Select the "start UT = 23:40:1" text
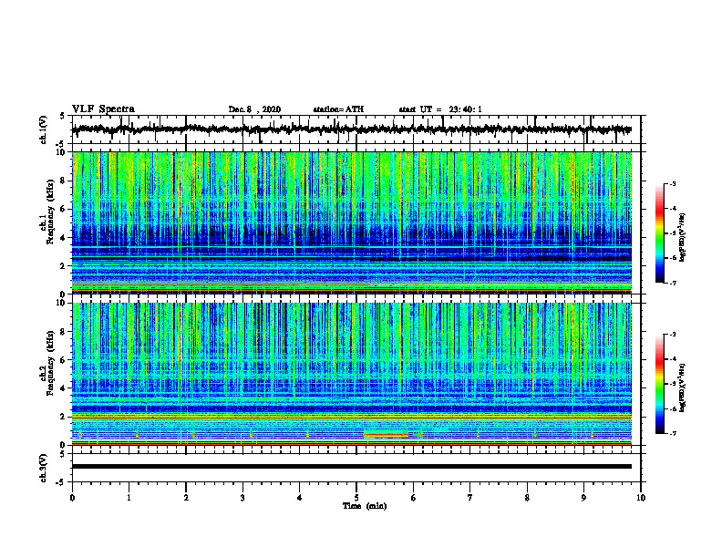722x558 pixels. (x=440, y=109)
